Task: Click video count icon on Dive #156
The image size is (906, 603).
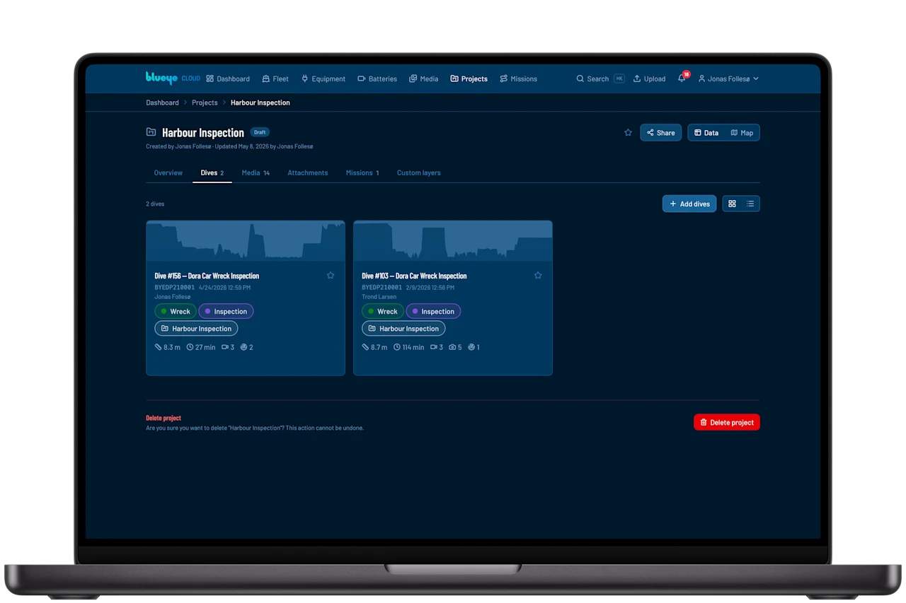Action: coord(226,347)
